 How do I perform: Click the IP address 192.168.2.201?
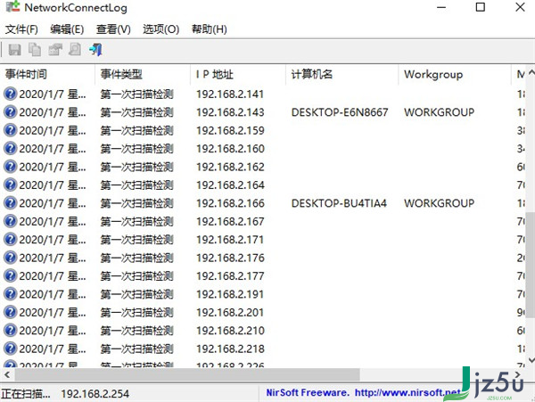[230, 312]
